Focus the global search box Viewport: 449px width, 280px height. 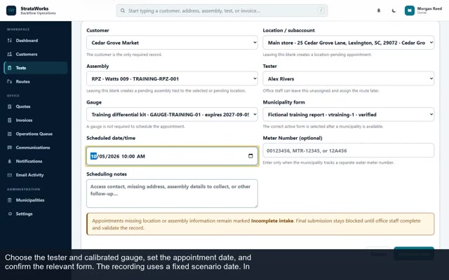pos(222,10)
